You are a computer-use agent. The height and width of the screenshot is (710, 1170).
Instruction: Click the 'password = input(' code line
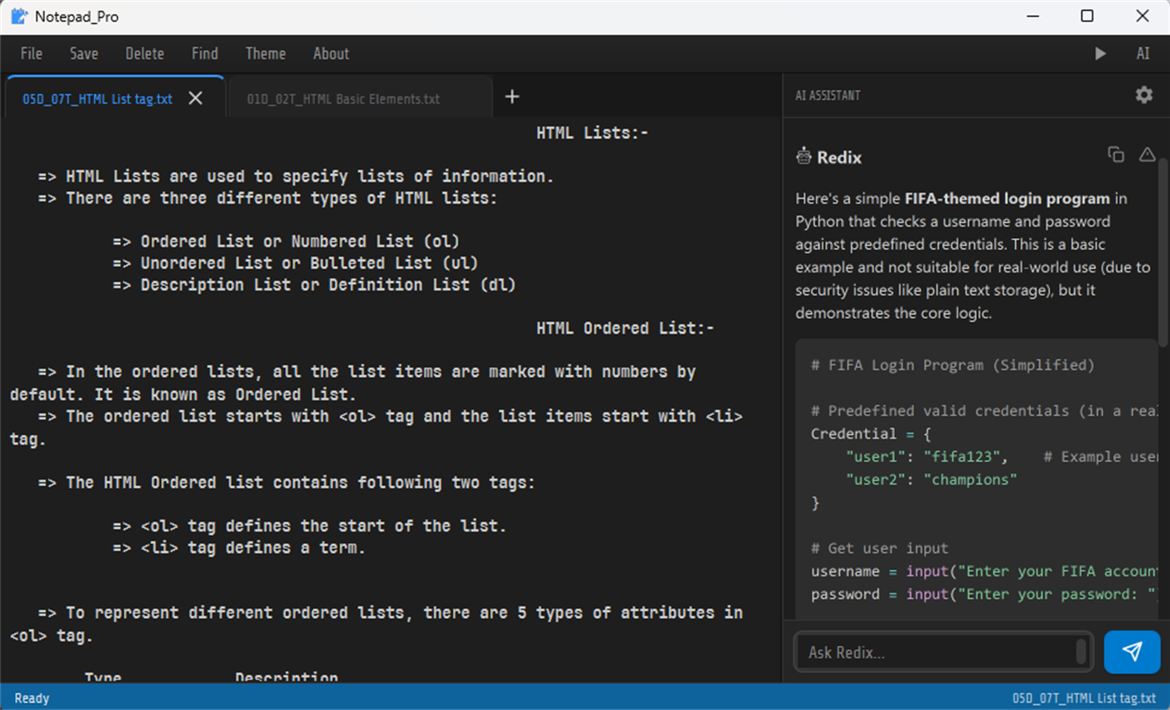coord(984,595)
